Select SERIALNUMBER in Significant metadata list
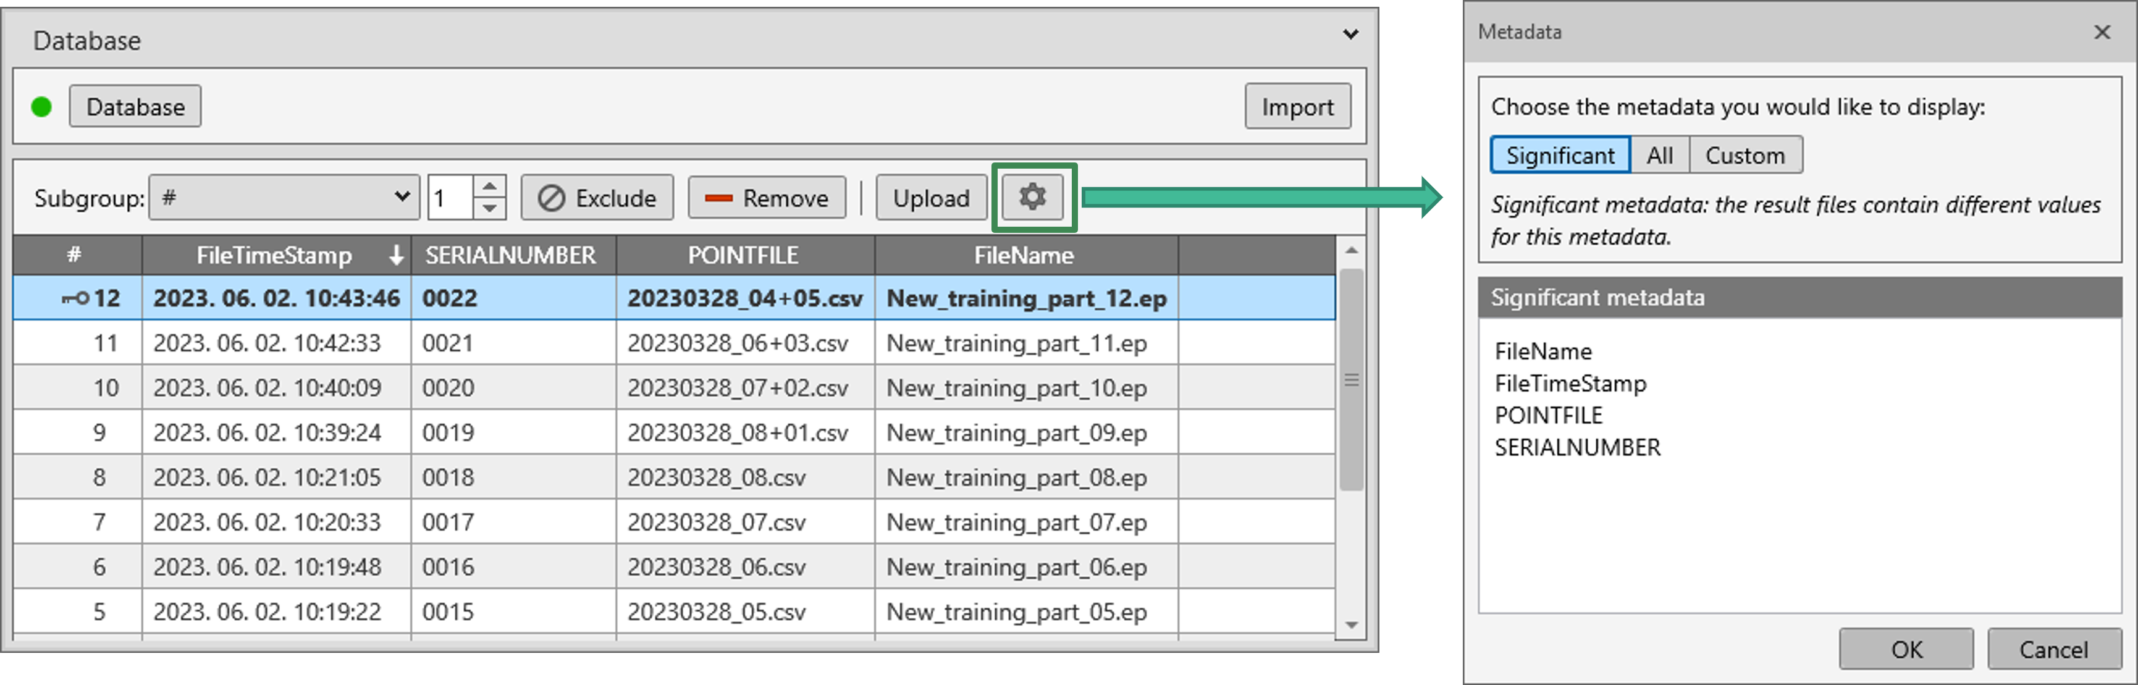This screenshot has height=685, width=2138. 1577,448
